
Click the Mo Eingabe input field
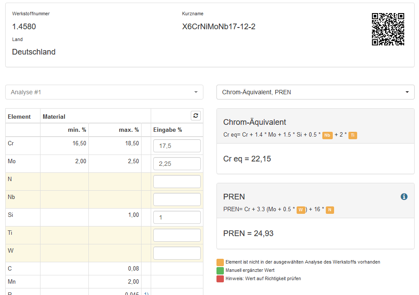click(177, 164)
